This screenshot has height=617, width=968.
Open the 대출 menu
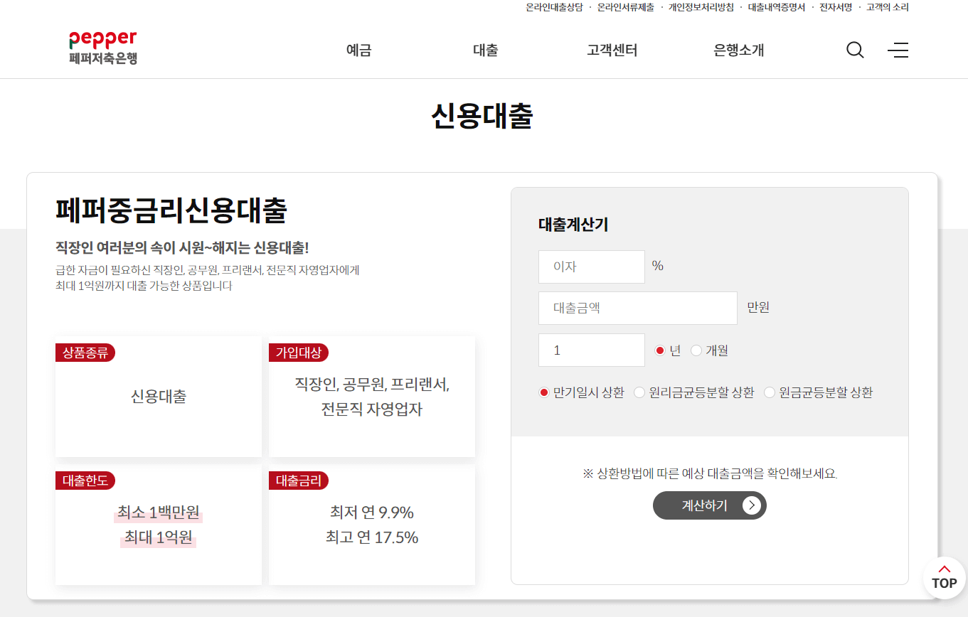484,50
